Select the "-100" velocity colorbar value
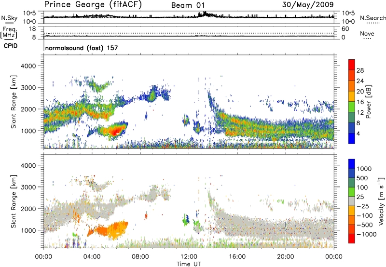Screen dimensions: 386x267 click(364, 215)
